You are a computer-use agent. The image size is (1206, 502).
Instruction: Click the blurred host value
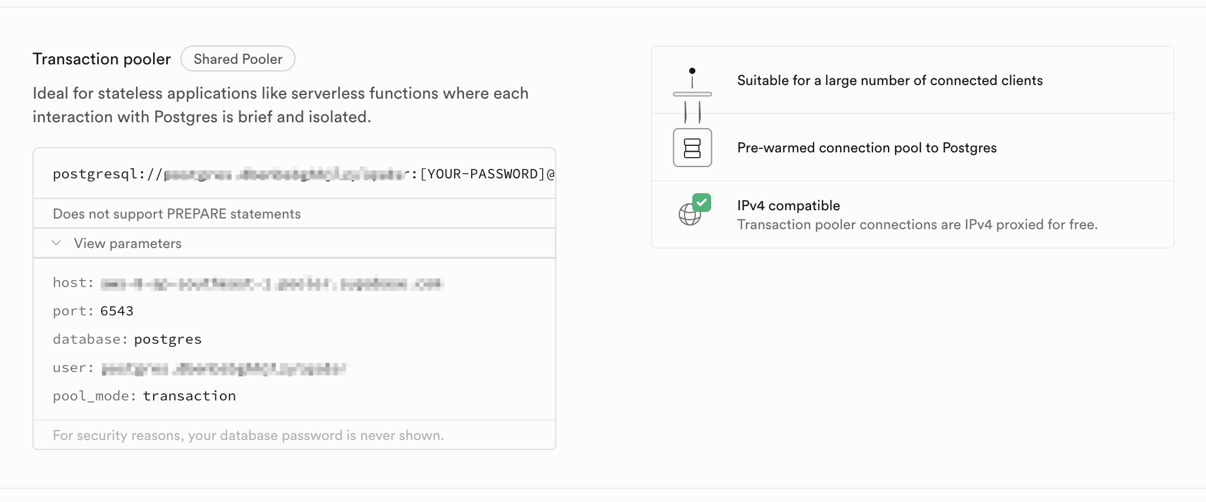click(272, 284)
